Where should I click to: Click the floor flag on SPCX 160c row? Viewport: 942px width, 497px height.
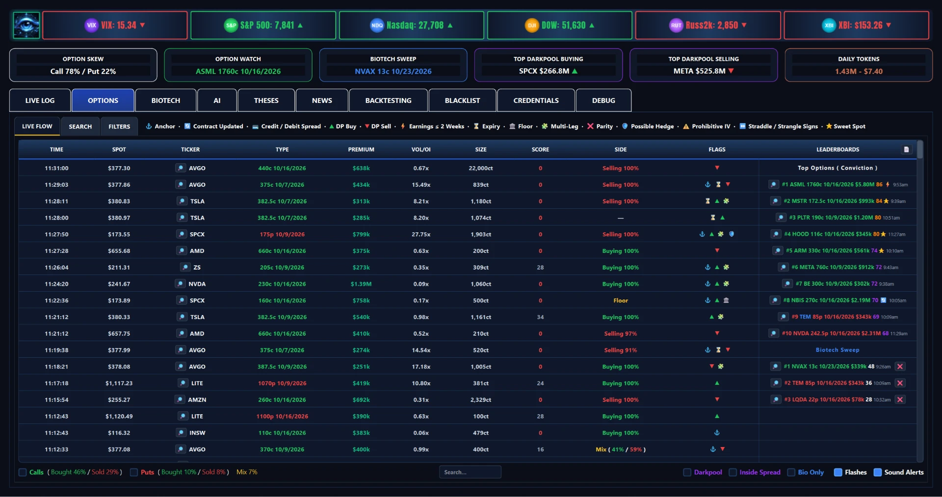[726, 300]
